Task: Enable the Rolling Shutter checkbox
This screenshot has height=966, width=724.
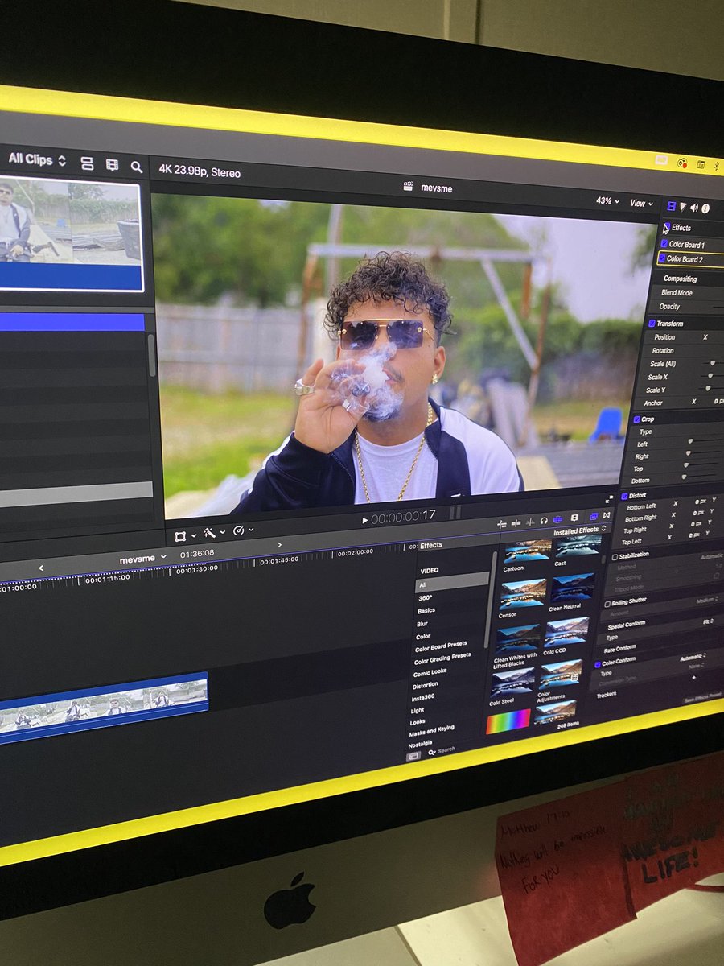Action: [x=607, y=603]
